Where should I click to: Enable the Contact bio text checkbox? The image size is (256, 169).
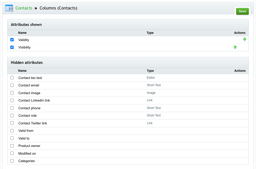(12, 78)
